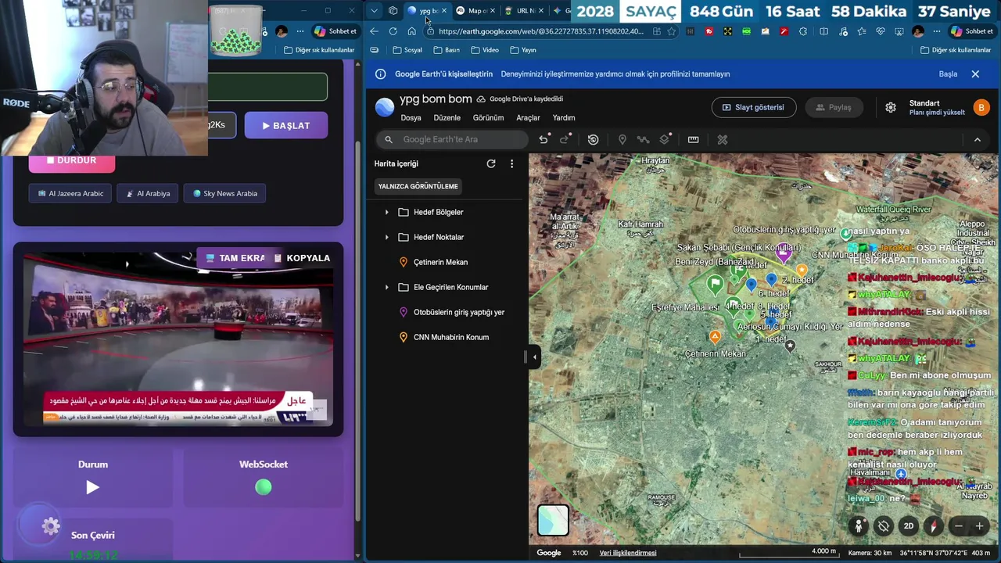
Task: Open the browser home page
Action: (411, 31)
